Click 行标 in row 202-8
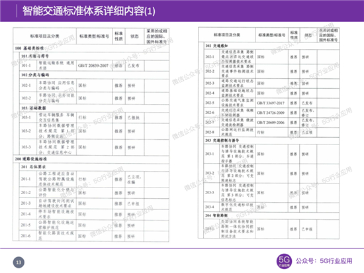Image resolution: width=364 pixels, height=273 pixels. [x=261, y=133]
